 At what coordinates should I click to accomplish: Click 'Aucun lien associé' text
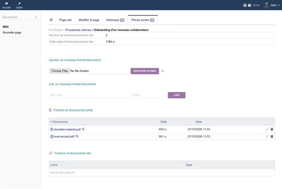click(62, 172)
